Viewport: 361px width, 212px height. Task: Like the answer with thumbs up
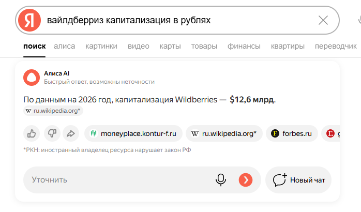32,133
